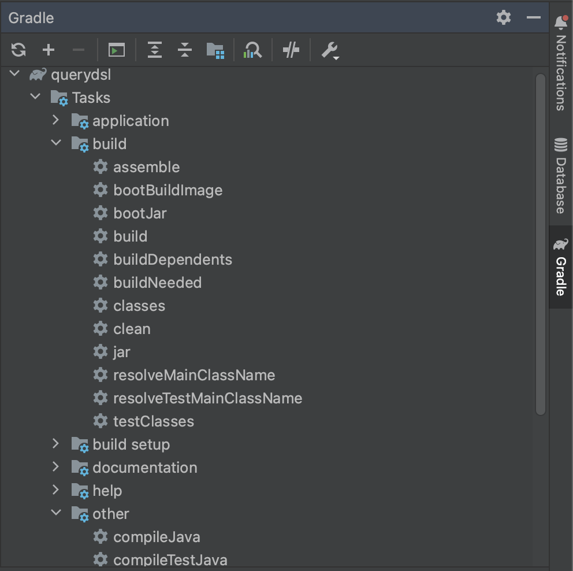Screen dimensions: 573x571
Task: Click gear icon beside compileJava
Action: point(101,537)
